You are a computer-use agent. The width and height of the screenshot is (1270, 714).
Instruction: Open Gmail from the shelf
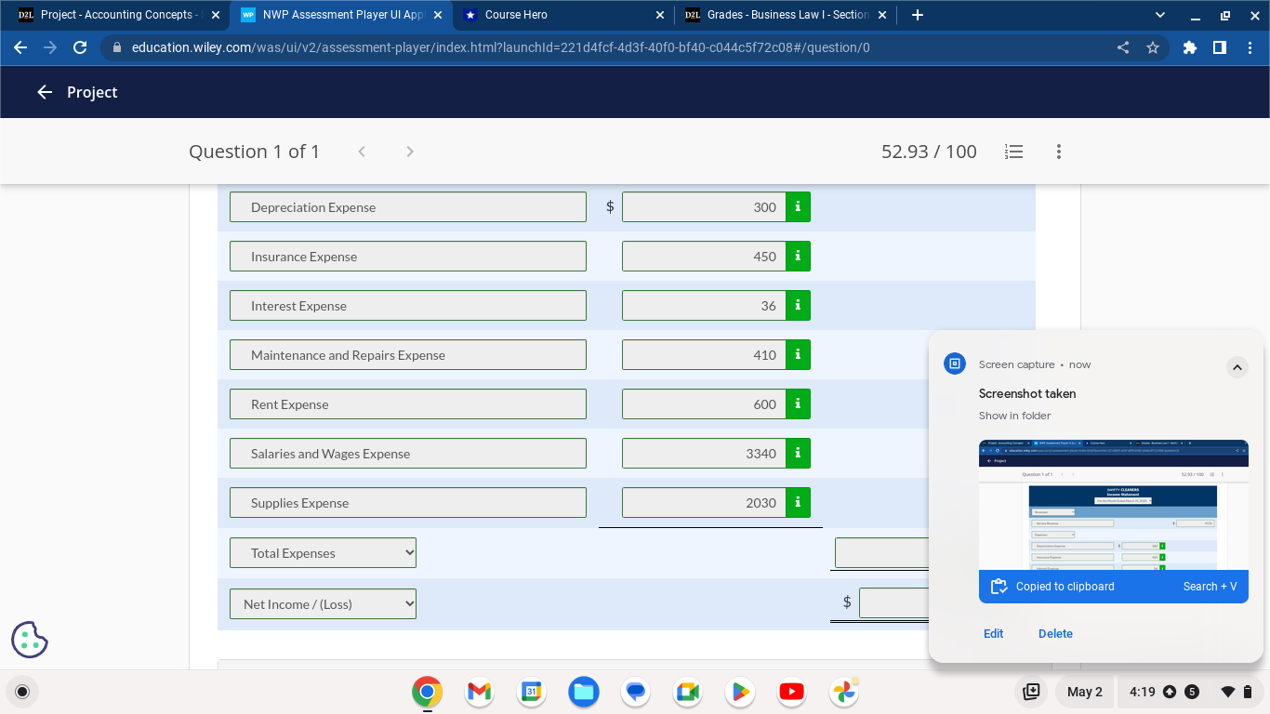(479, 692)
